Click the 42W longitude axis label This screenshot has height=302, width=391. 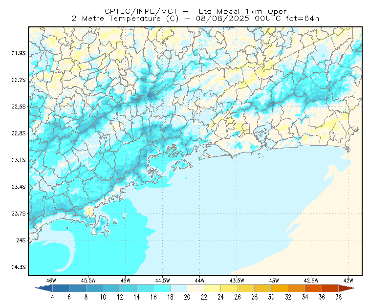tap(348, 280)
